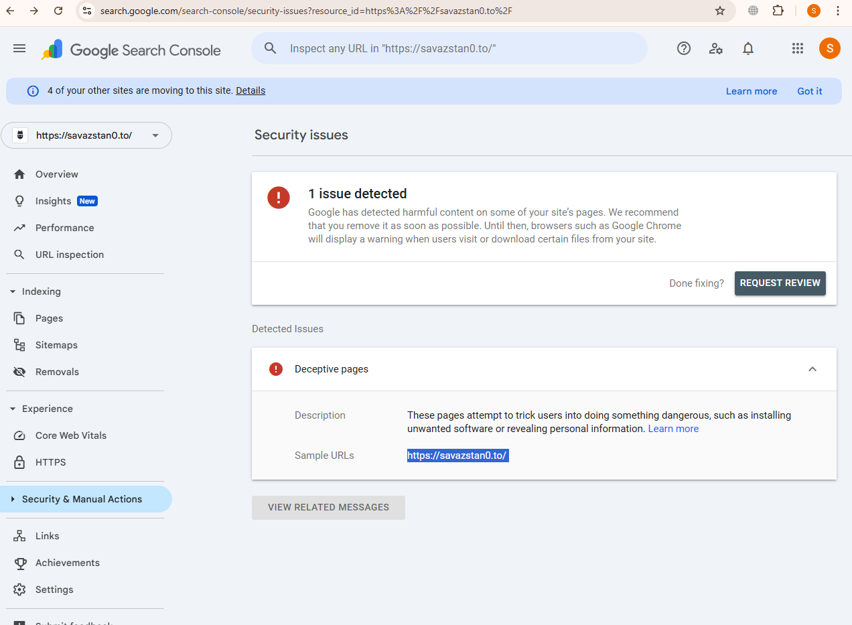Screen dimensions: 852x625
Task: Click the Help question mark icon
Action: point(683,48)
